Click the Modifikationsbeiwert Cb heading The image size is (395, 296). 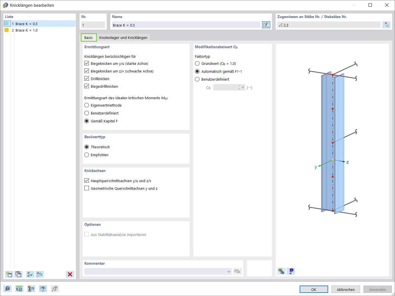pos(216,47)
